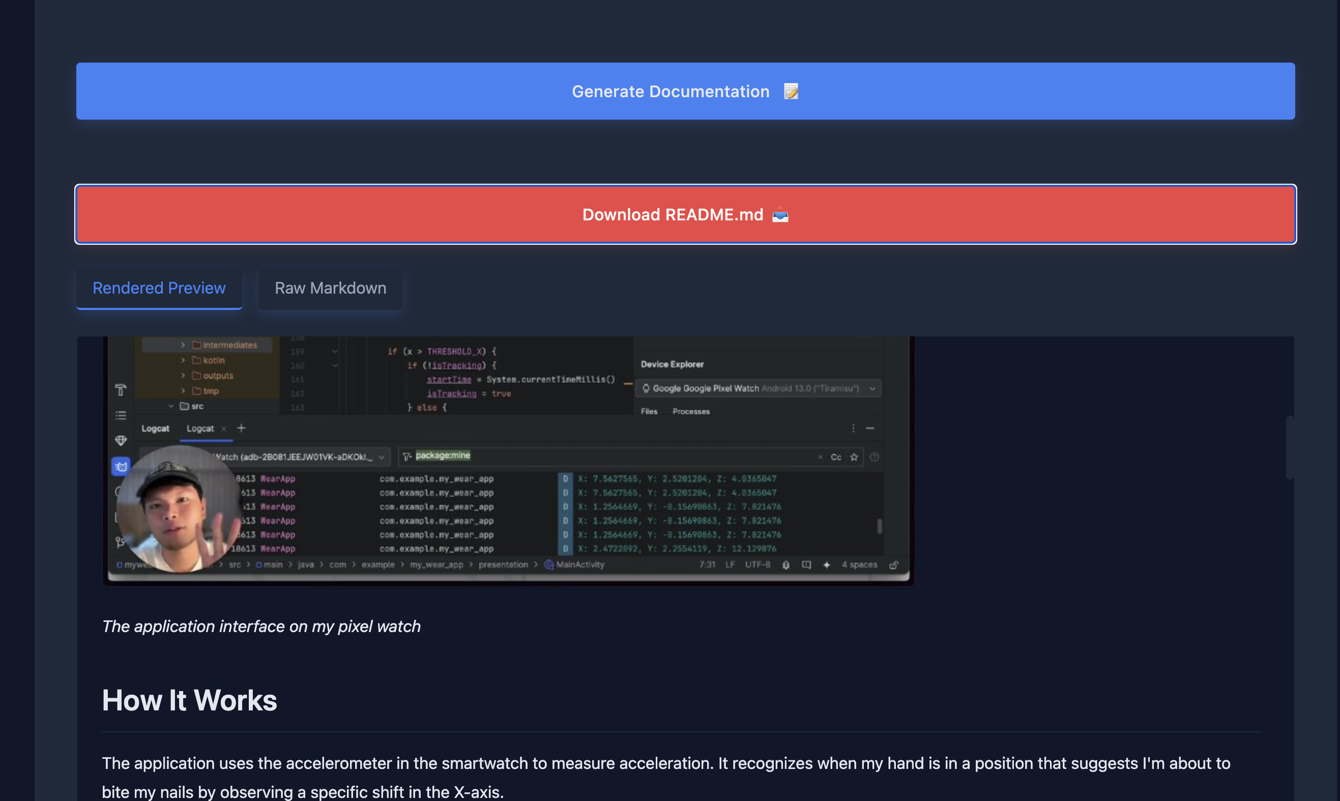
Task: Click the page scrollbar thumb on right
Action: point(1289,447)
